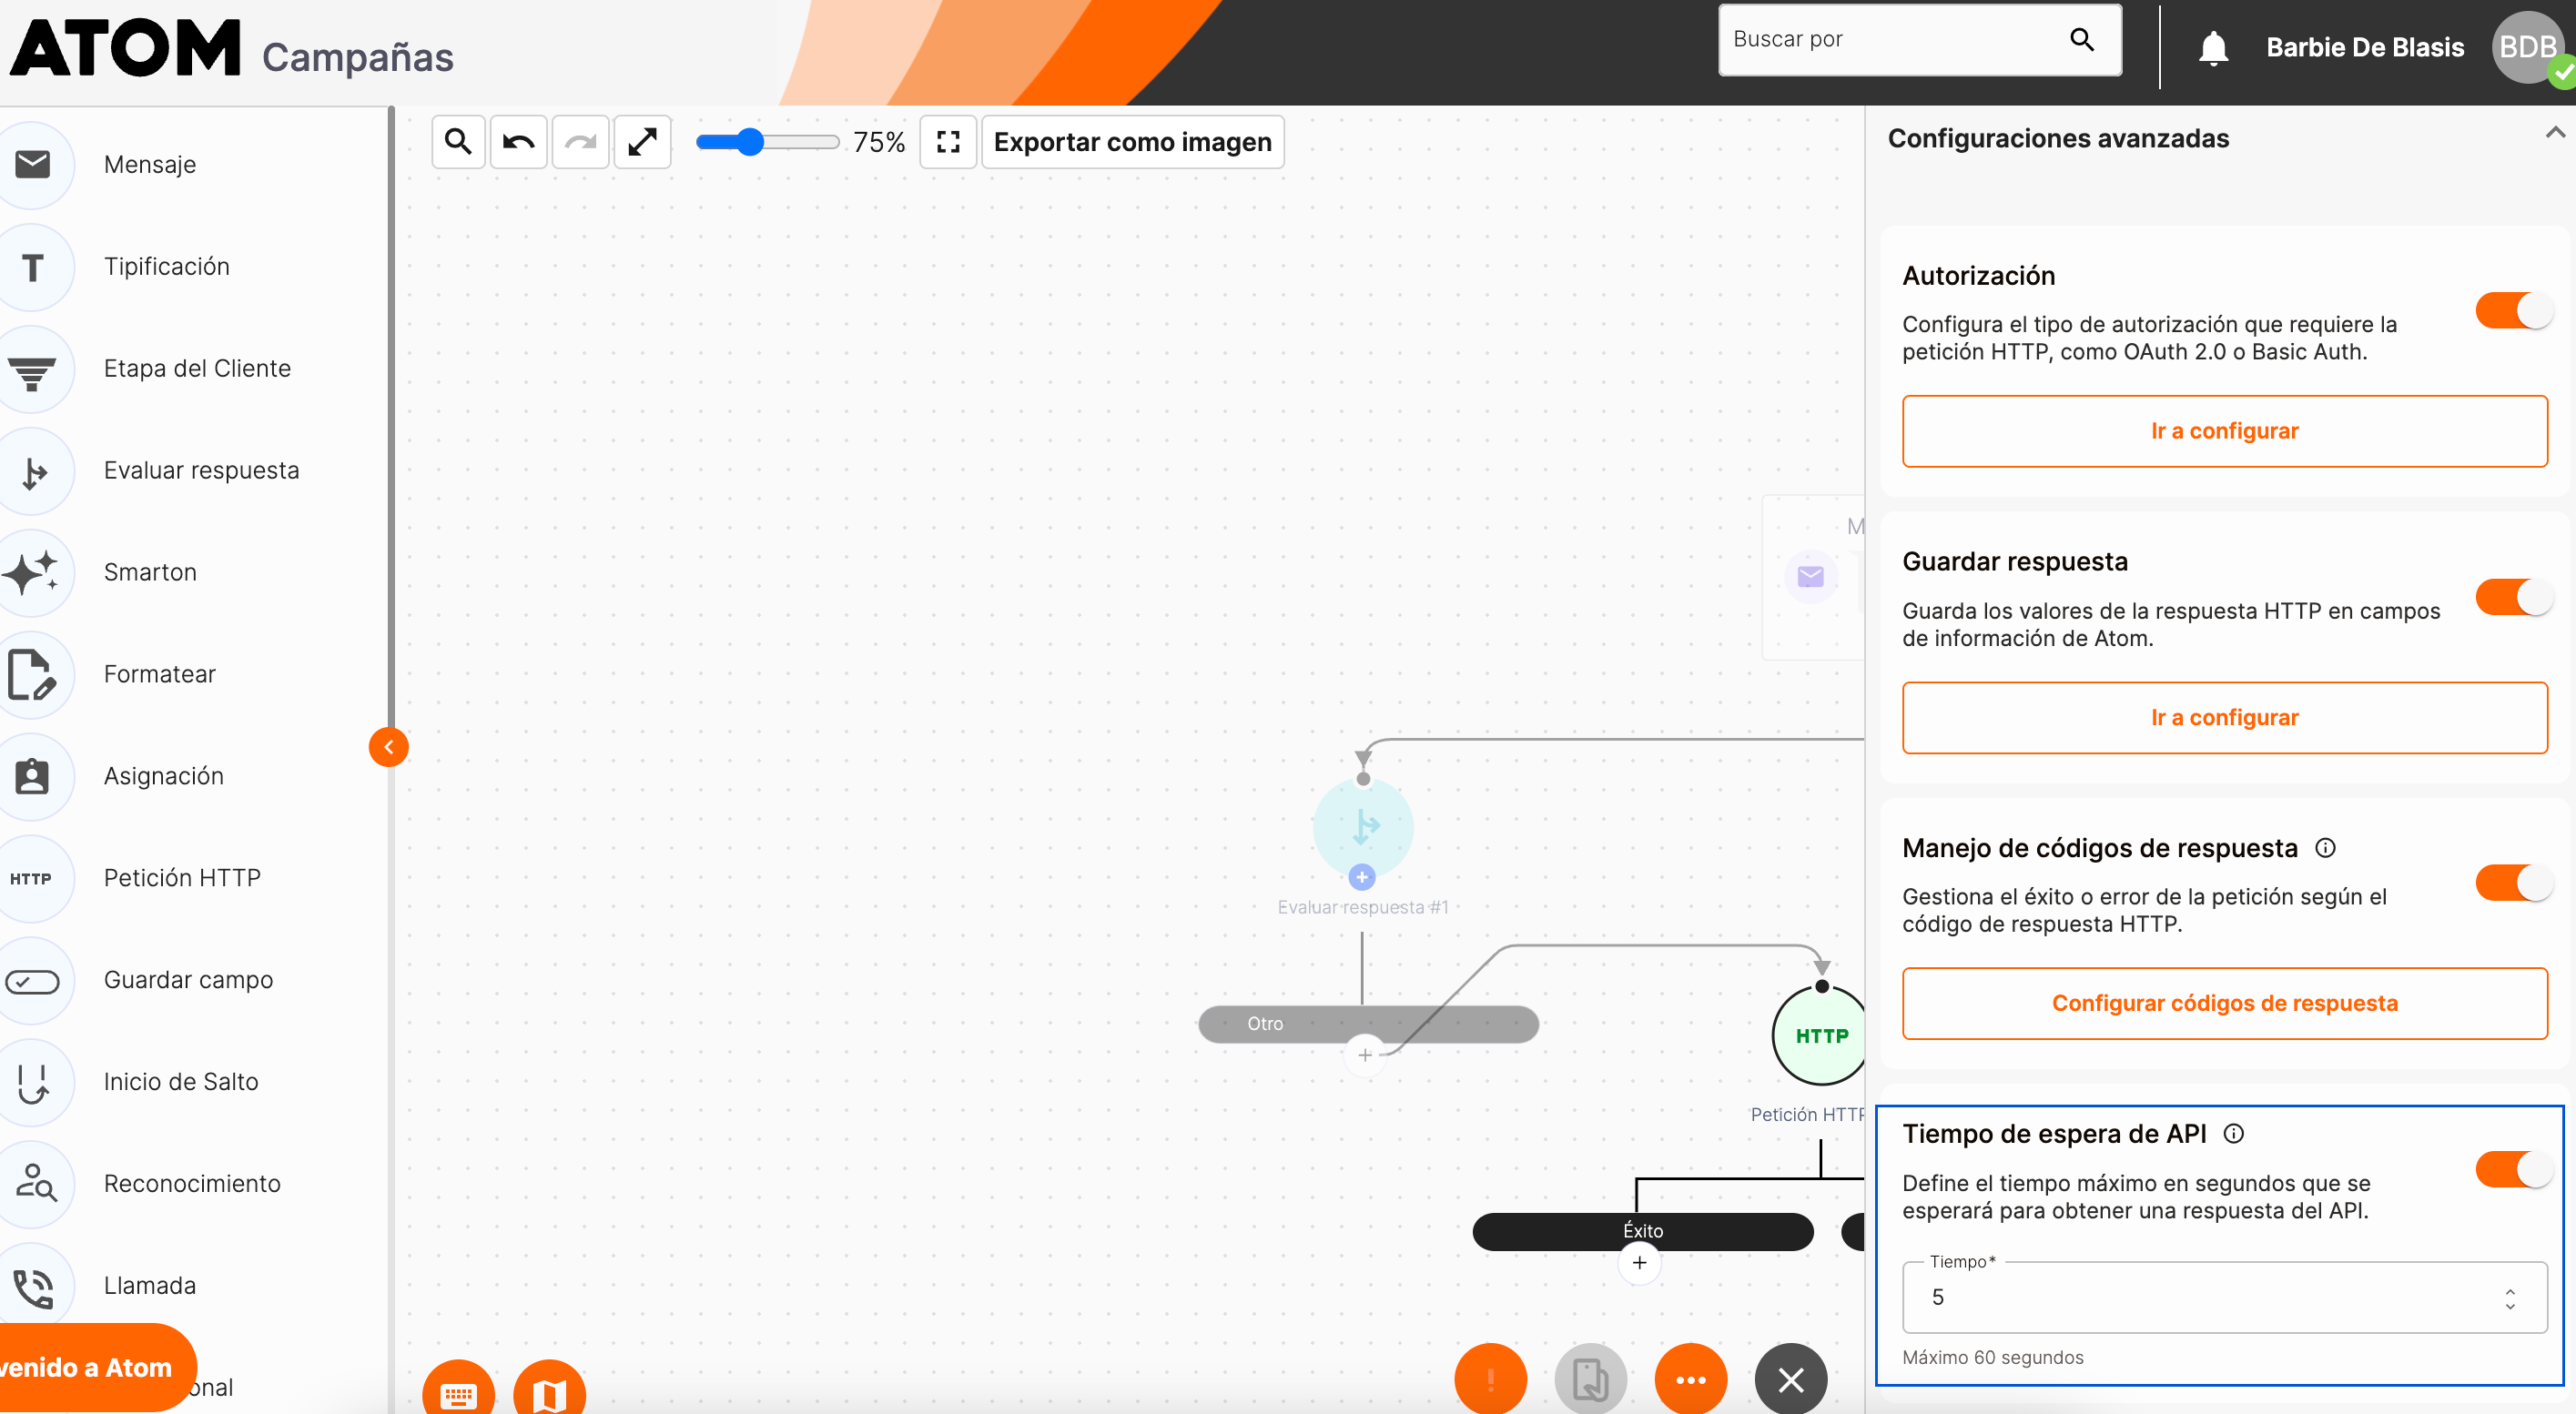Click Configurar códigos de respuesta button

tap(2223, 1004)
